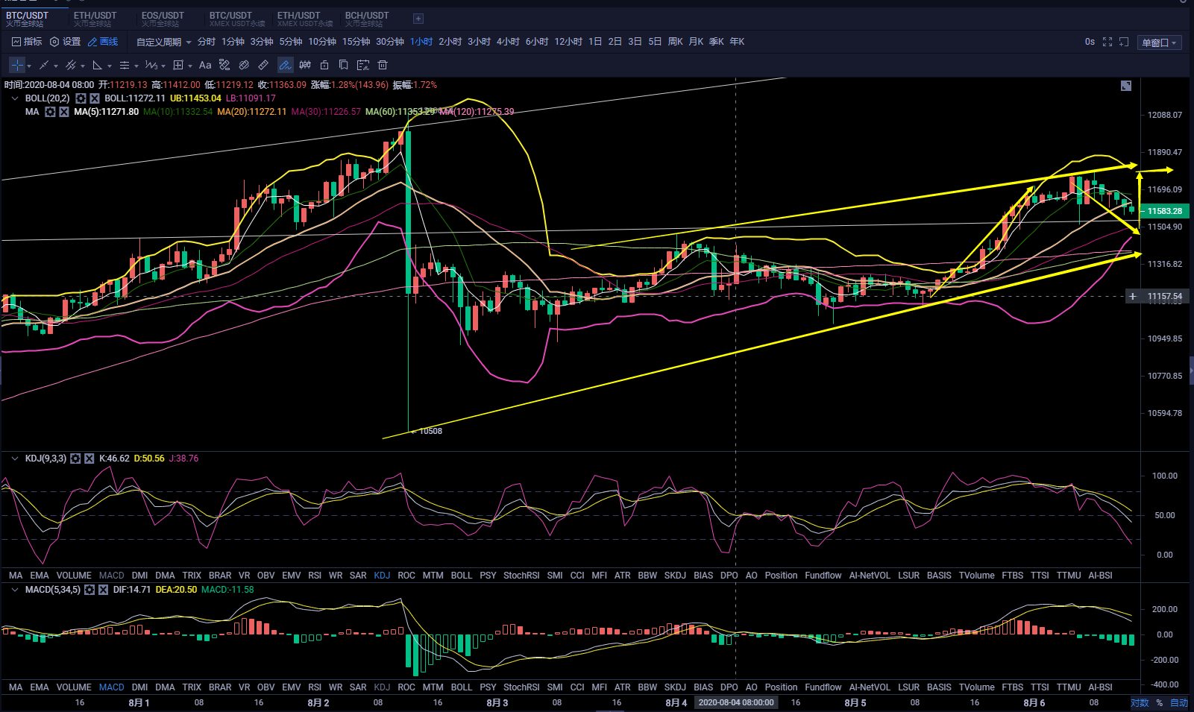Select the parallel channel drawing tool
1194x712 pixels.
tap(71, 65)
